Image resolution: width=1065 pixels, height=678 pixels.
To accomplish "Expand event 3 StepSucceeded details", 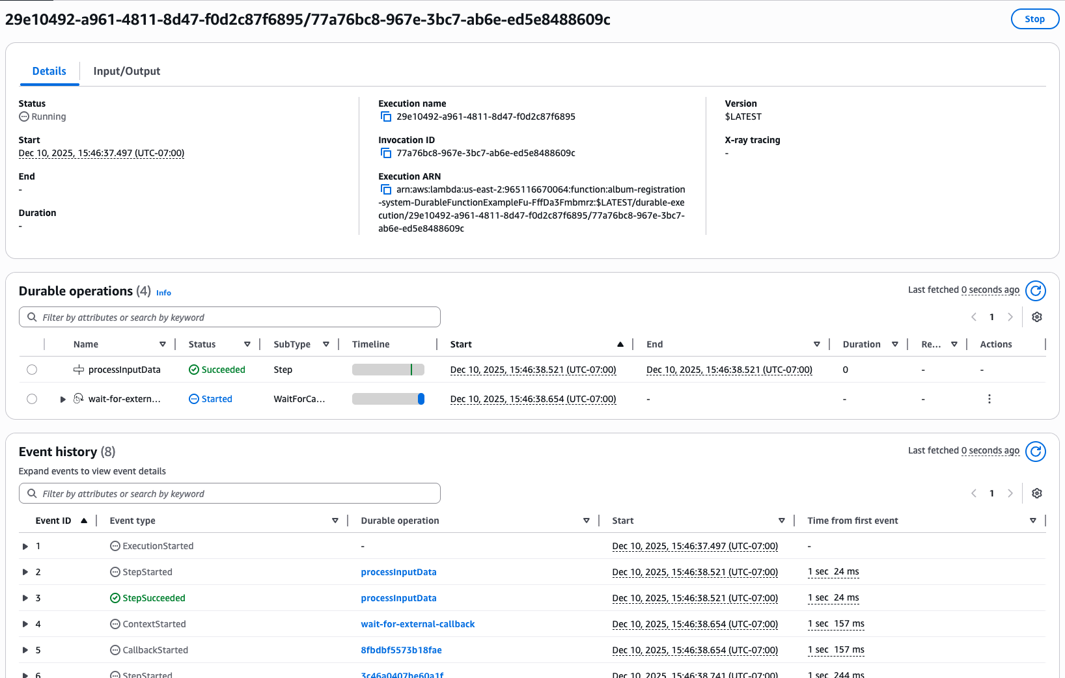I will 25,598.
